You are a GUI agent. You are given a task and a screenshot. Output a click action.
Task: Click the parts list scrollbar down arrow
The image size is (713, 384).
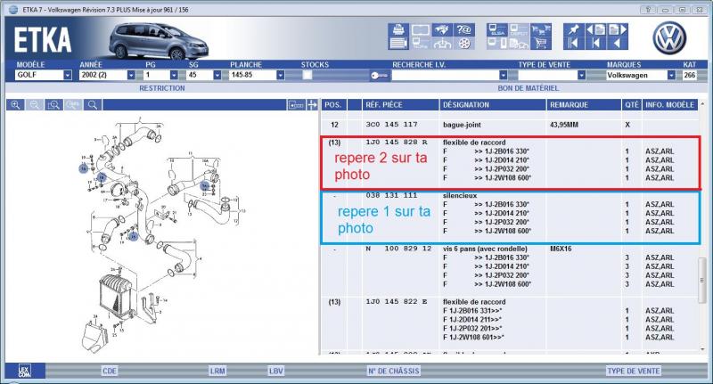point(702,349)
